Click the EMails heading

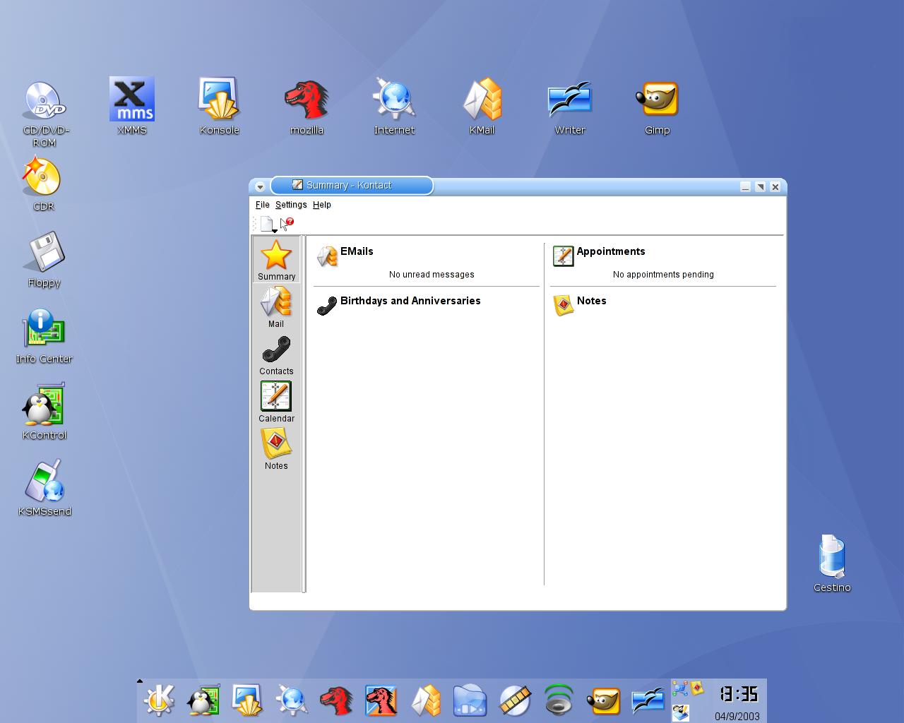357,251
